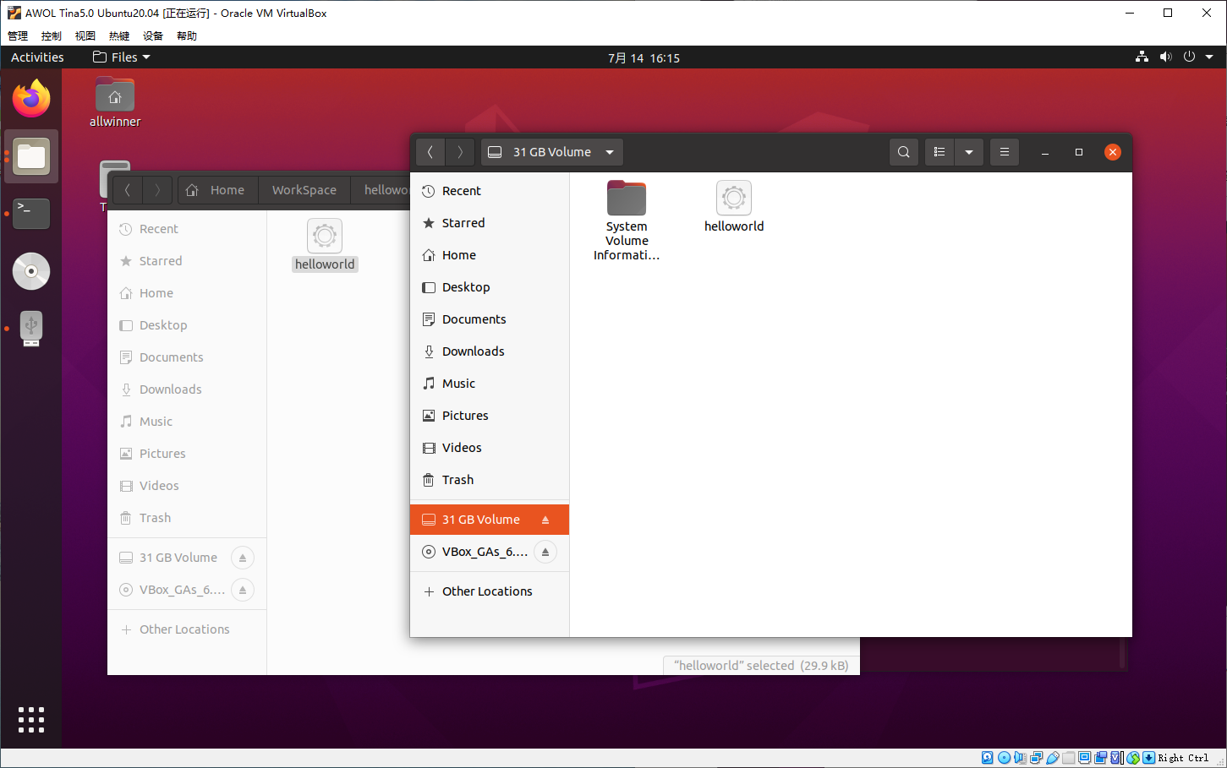Open the view options dropdown arrow
Viewport: 1227px width, 768px height.
point(969,152)
